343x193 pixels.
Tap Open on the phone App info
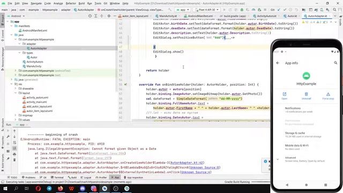(285, 96)
